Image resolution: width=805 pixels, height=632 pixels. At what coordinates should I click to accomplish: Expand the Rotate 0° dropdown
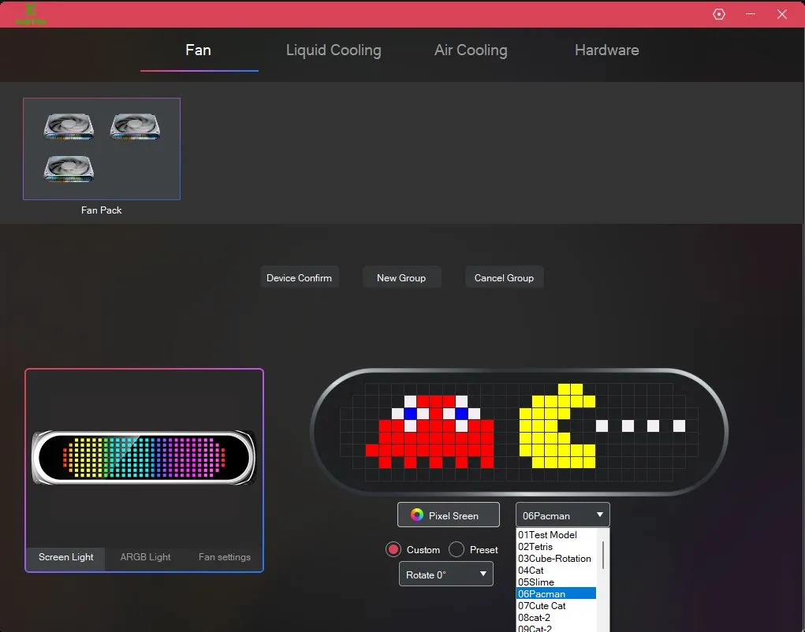[x=446, y=574]
